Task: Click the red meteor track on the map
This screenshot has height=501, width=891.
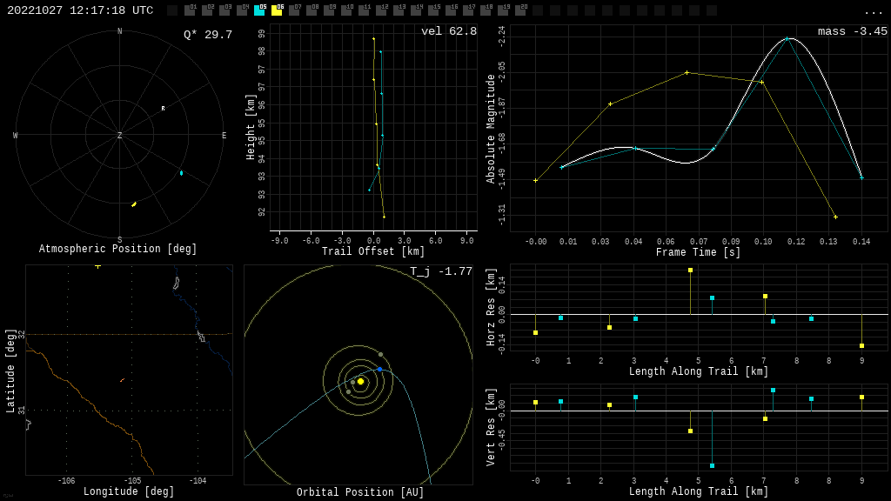Action: point(122,380)
